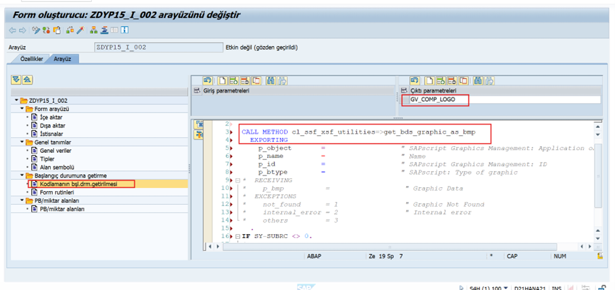Open the Form rutinleri tree node
Screen dimensions: 615x290
(x=55, y=192)
